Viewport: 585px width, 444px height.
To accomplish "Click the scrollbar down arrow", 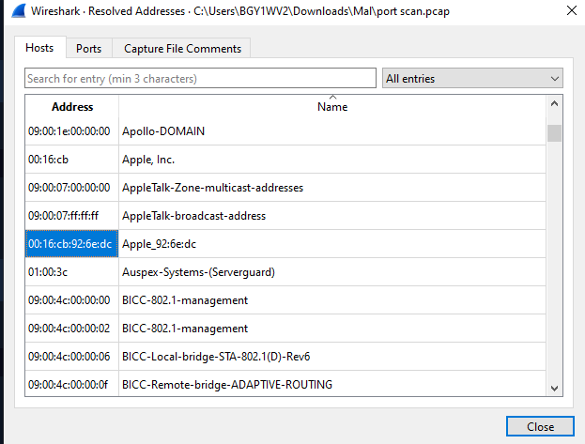I will click(554, 389).
